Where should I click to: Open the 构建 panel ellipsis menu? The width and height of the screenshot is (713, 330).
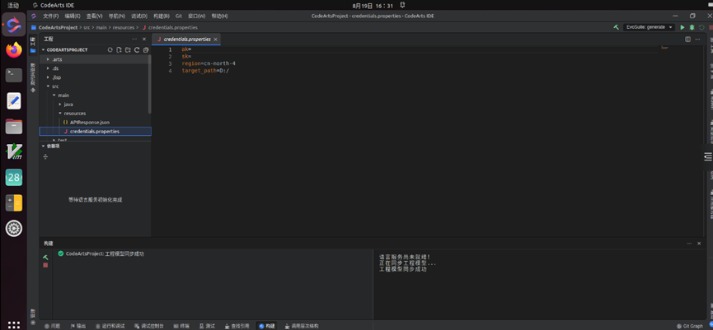click(x=689, y=244)
